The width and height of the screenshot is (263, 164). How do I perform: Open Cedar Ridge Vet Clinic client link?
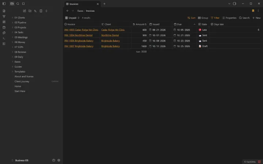click(x=113, y=30)
